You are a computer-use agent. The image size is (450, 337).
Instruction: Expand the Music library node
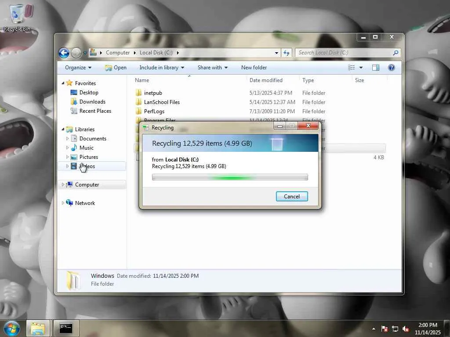click(67, 148)
